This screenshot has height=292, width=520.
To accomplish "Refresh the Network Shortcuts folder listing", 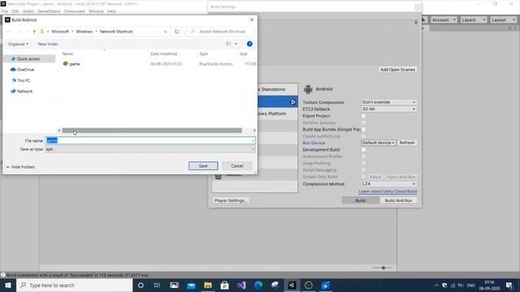I will pos(177,32).
